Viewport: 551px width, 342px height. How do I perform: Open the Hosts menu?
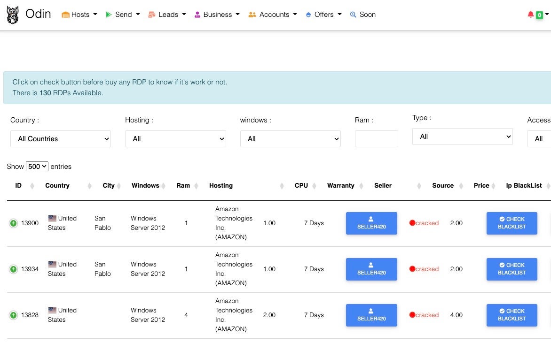click(79, 15)
